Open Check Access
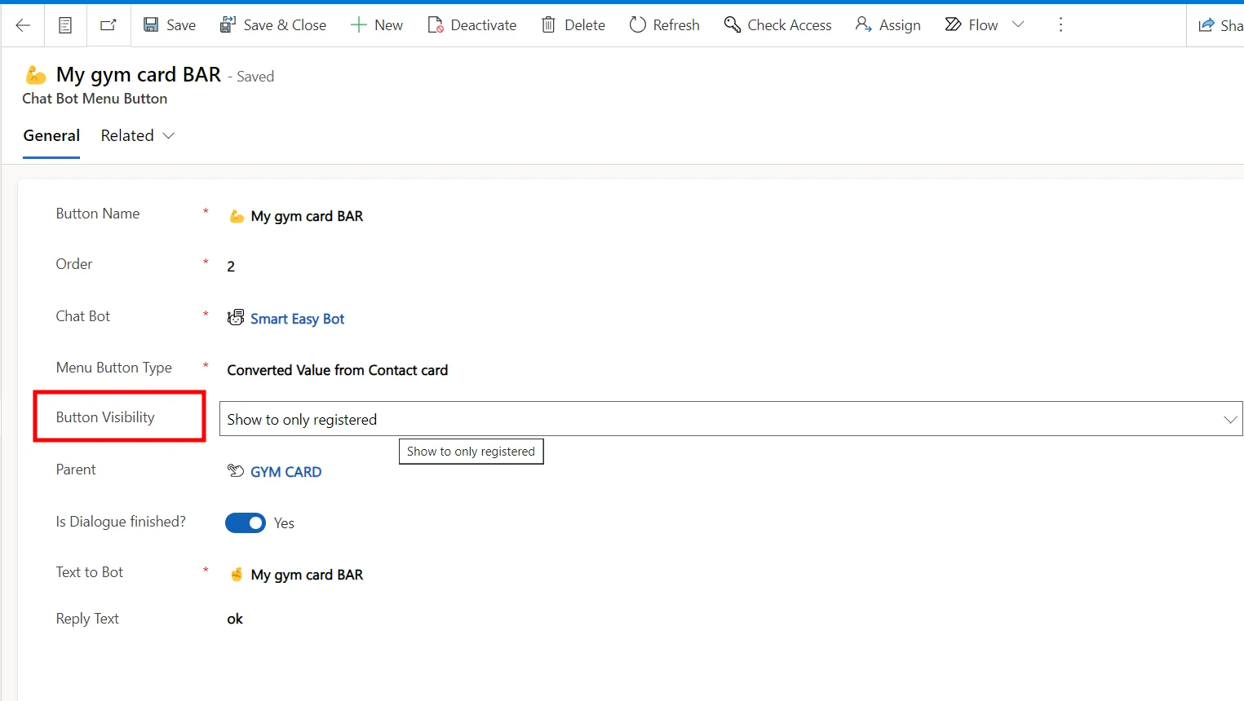The width and height of the screenshot is (1244, 701). point(778,25)
